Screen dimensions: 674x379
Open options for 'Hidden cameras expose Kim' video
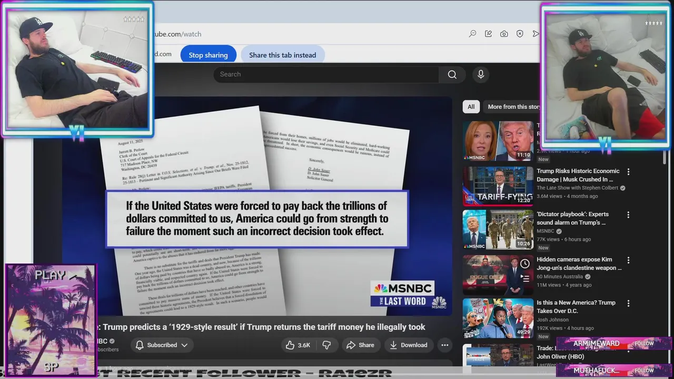click(x=628, y=260)
